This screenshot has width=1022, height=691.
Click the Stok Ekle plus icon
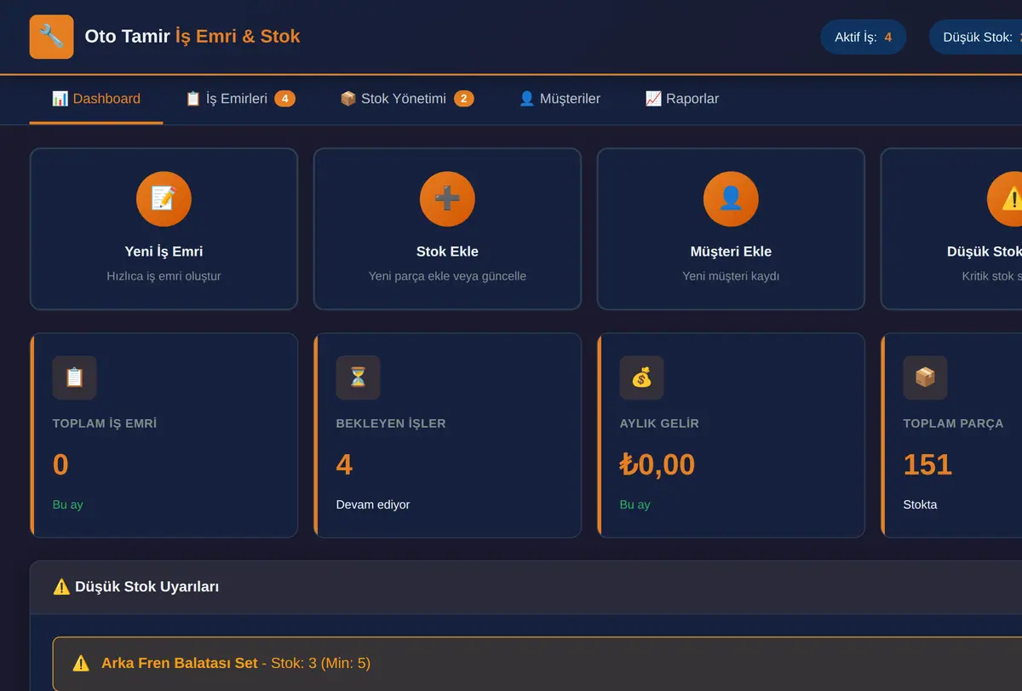click(x=447, y=199)
